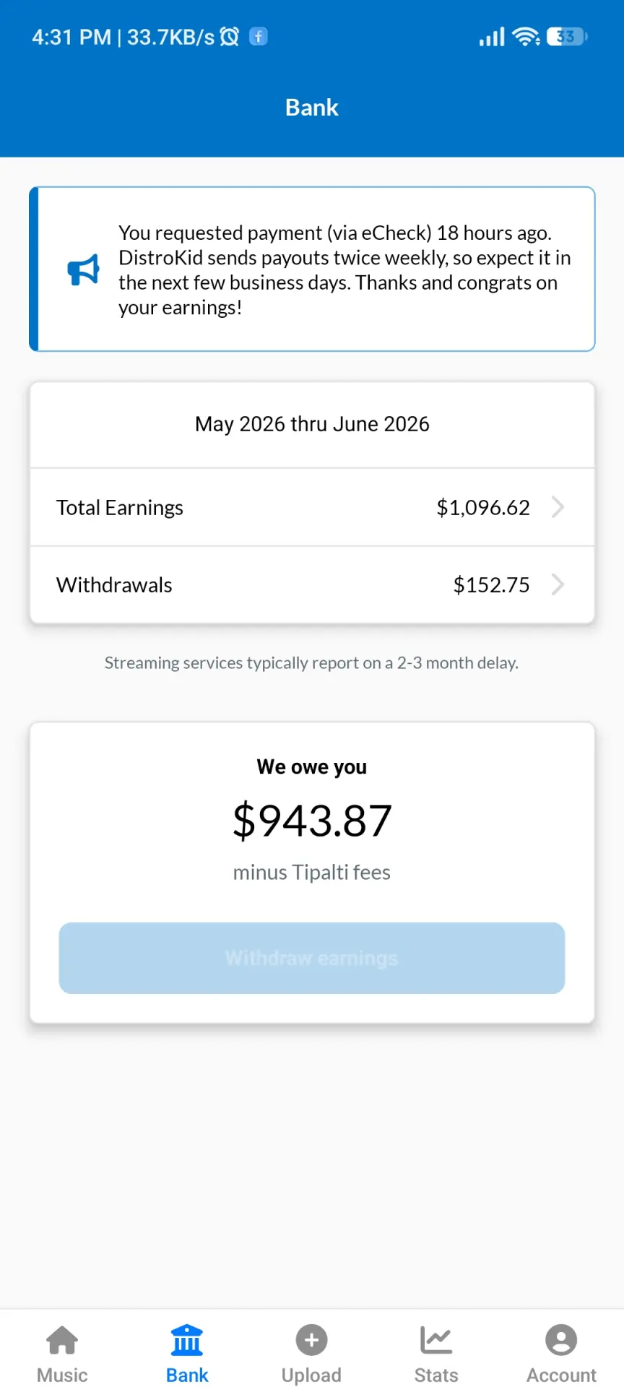Tap the $152.75 withdrawals amount
The image size is (624, 1387).
(491, 584)
